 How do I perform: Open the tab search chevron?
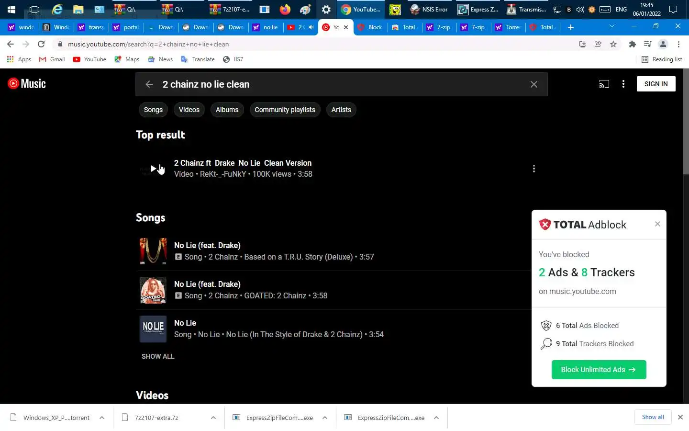[611, 26]
